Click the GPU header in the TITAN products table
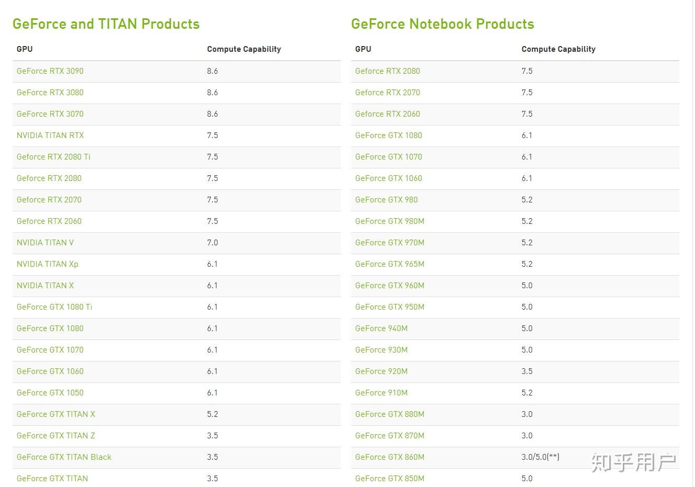695x487 pixels. 25,49
